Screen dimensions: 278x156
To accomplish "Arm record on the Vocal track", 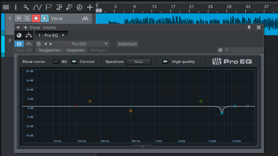I will pos(36,18).
